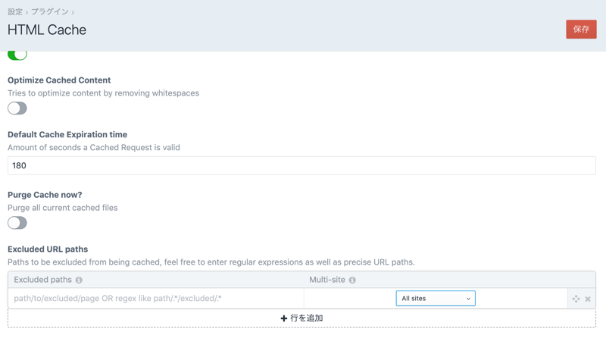
Task: Click the excluded path text input
Action: [x=155, y=299]
